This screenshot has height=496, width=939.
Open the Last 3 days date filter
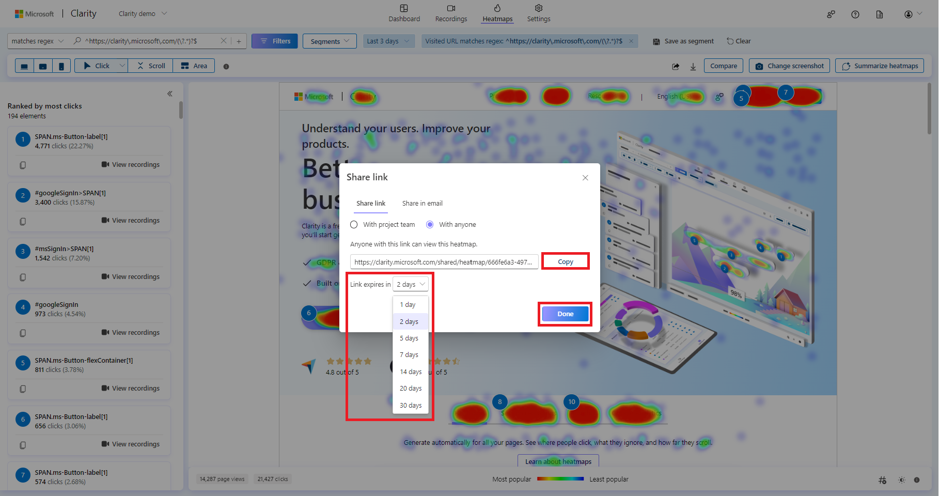click(388, 41)
